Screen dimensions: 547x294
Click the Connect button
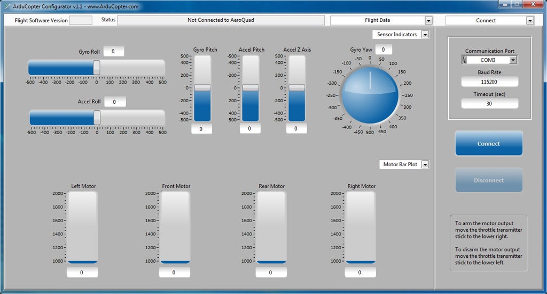[x=488, y=144]
